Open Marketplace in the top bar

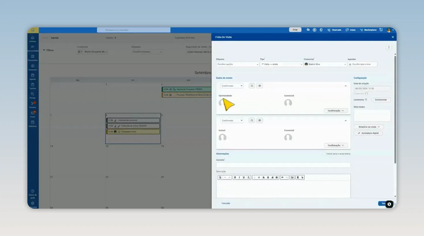[368, 30]
